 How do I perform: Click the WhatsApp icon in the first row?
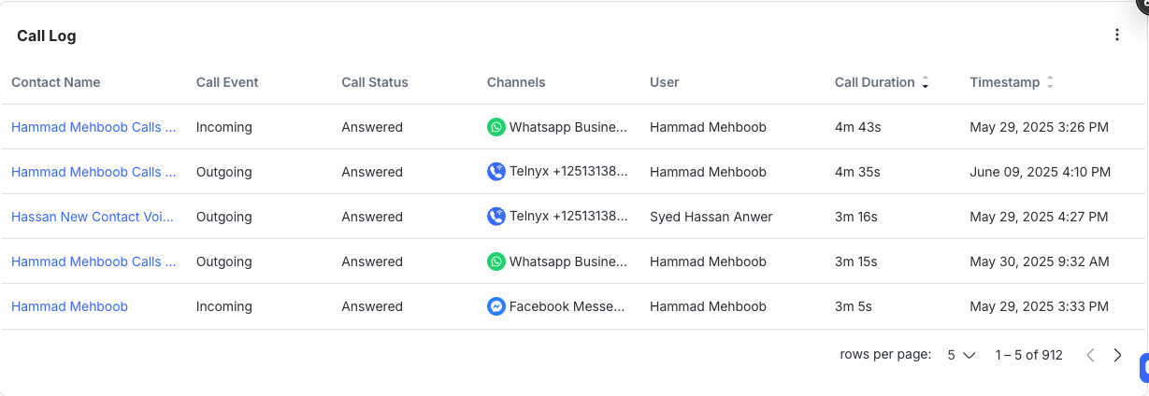point(496,127)
